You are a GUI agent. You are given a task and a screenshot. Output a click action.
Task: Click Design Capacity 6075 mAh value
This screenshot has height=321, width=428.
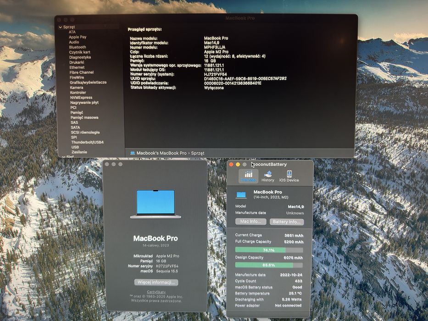coord(293,257)
